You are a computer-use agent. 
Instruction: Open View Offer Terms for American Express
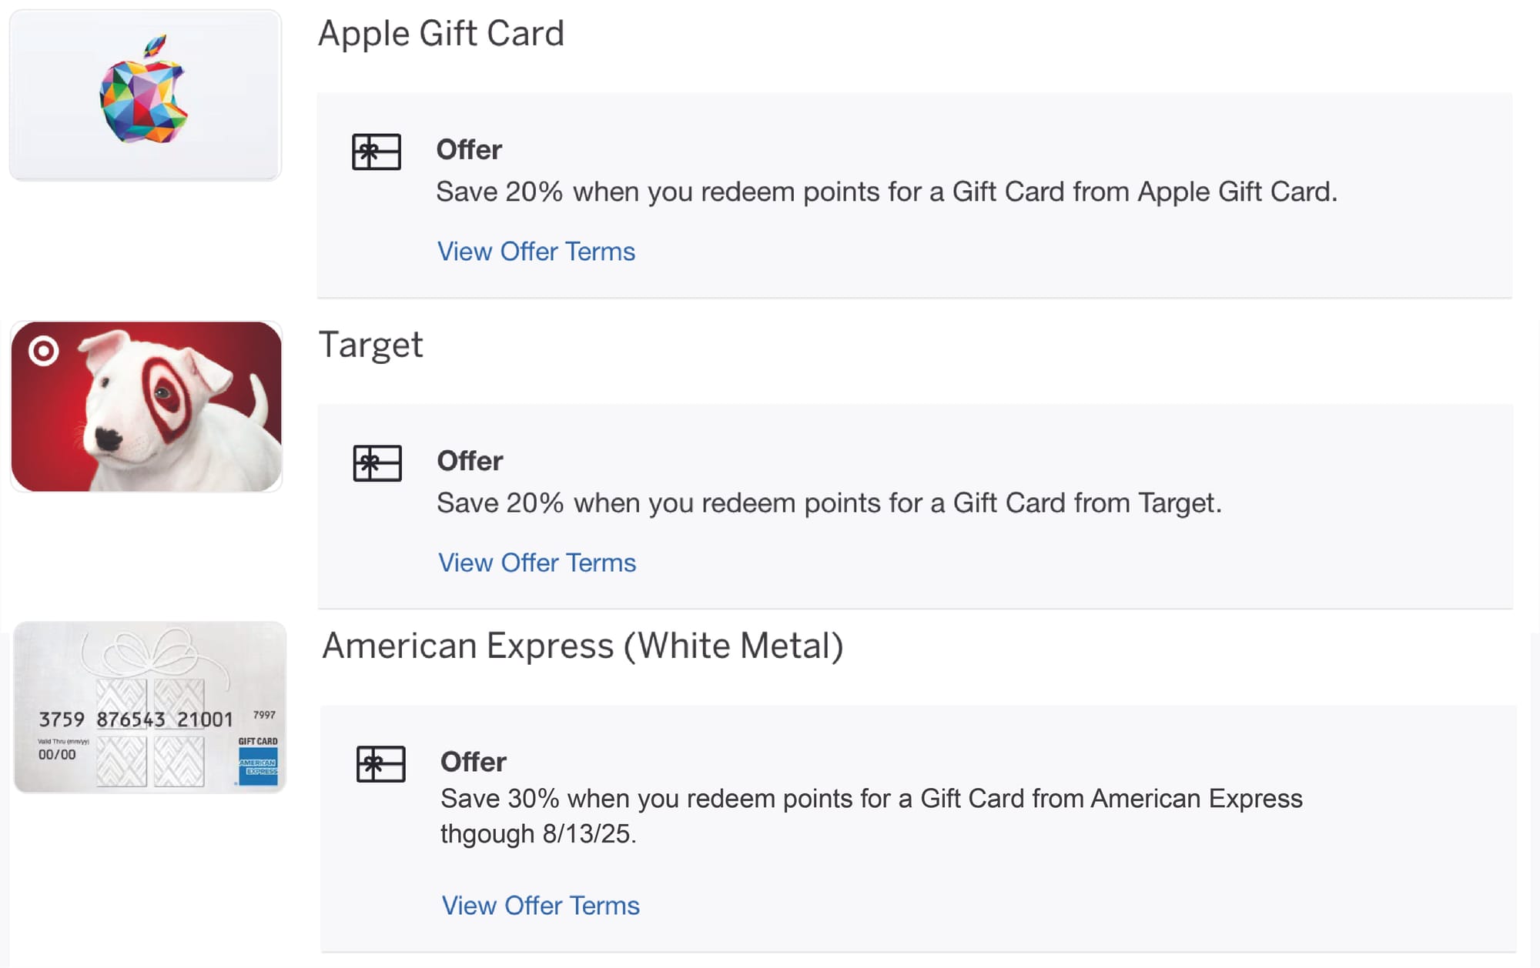[x=541, y=906]
